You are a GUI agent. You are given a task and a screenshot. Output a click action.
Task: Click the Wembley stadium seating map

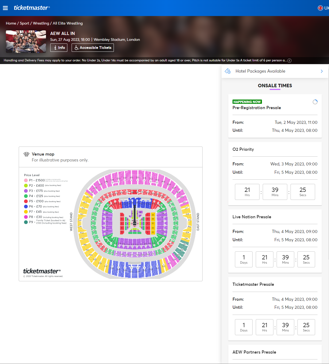point(135,224)
